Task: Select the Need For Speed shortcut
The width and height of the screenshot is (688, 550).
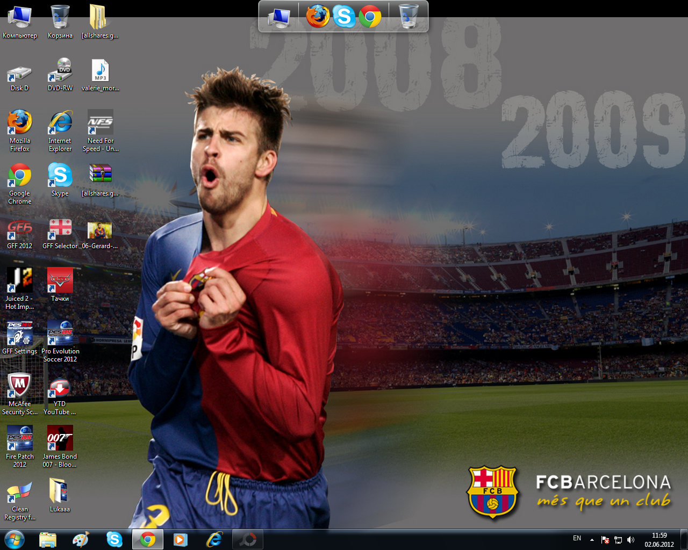Action: [x=101, y=131]
